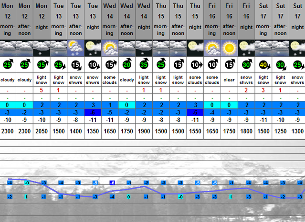Click the sun and snow icon for Tue 13 afternoon
The width and height of the screenshot is (305, 222).
click(x=76, y=48)
